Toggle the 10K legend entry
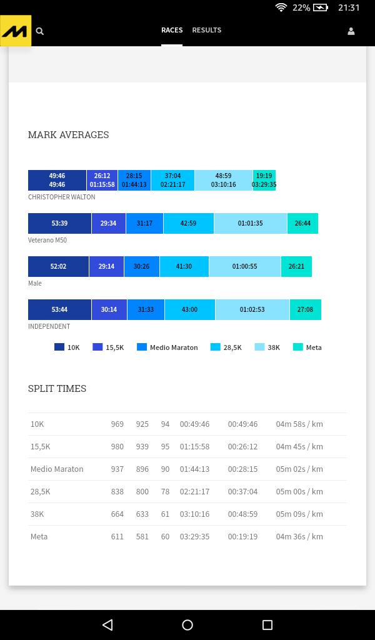This screenshot has width=375, height=640. point(67,347)
